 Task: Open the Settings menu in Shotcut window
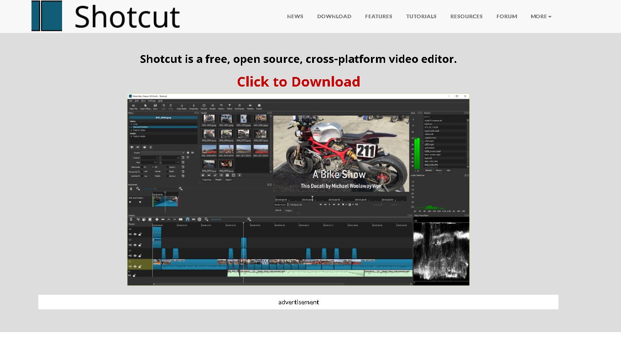pyautogui.click(x=152, y=101)
